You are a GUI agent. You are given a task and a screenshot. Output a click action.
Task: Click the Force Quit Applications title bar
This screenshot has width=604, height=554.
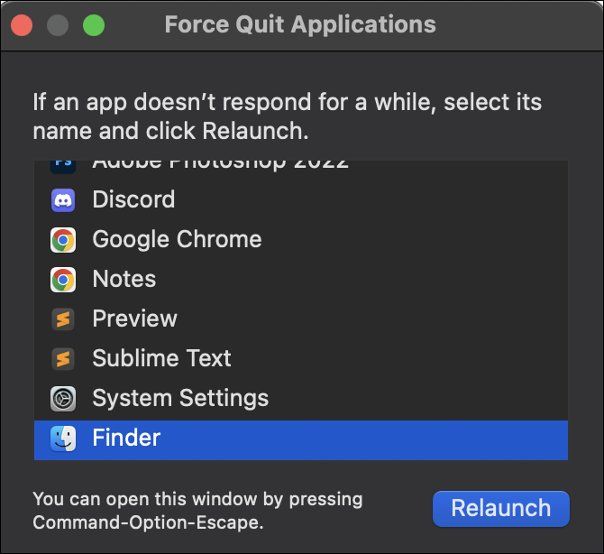[302, 25]
